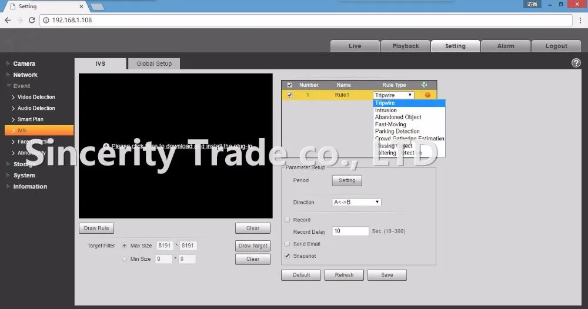Viewport: 588px width, 309px height.
Task: Click the Default button
Action: pos(301,275)
